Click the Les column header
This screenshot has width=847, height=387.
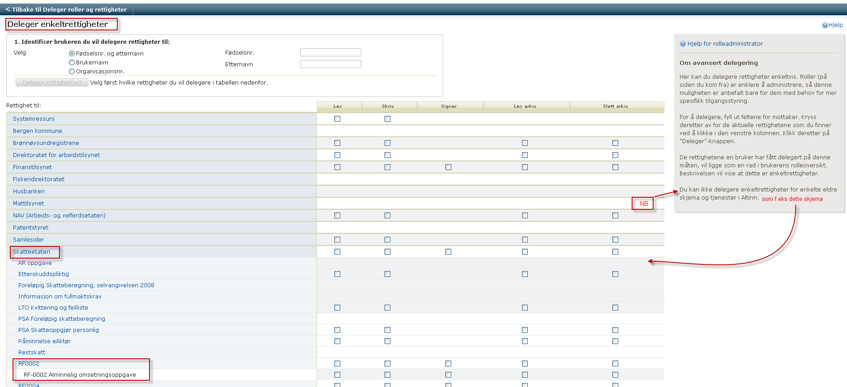click(x=339, y=106)
